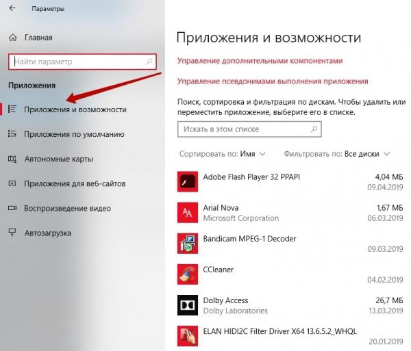Viewport: 411px width, 351px height.
Task: Click the Arial Nova font icon
Action: (188, 213)
